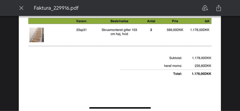Tap the bold total amount 1.178,00DKK

point(201,74)
